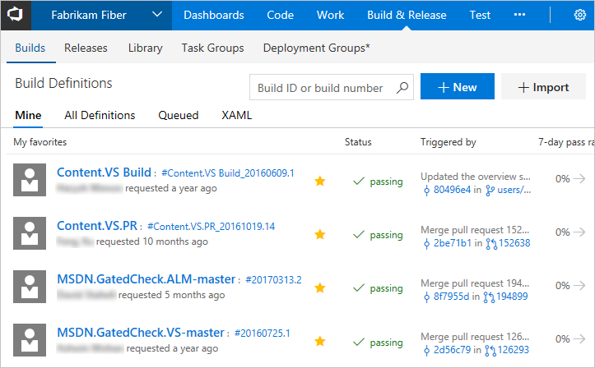Open the Code hub
This screenshot has height=368, width=595.
click(280, 15)
